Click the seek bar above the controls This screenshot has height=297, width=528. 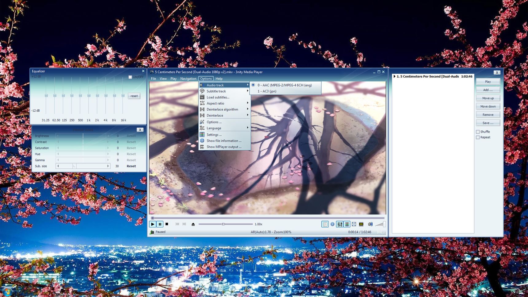pos(268,218)
